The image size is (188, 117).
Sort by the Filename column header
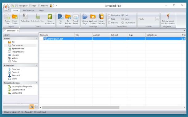(x=57, y=35)
